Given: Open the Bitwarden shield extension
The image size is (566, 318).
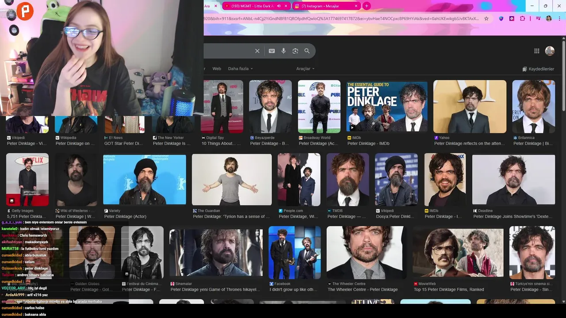Looking at the screenshot, I should [x=501, y=19].
